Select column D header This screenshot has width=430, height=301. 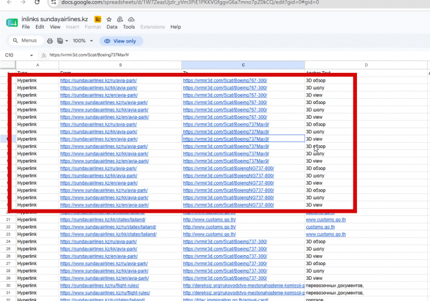coord(366,65)
